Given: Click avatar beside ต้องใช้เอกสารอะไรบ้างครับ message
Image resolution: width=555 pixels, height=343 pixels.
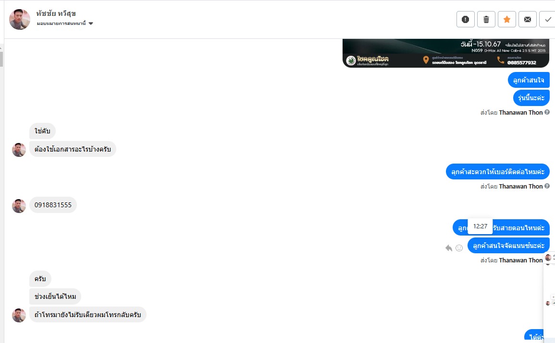Looking at the screenshot, I should click(19, 150).
